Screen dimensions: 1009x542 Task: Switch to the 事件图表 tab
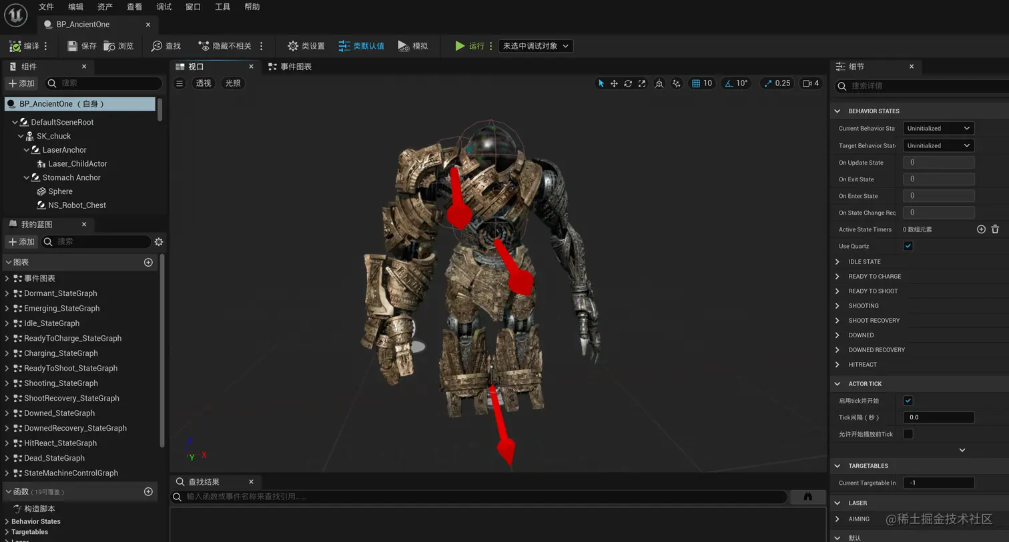tap(290, 67)
